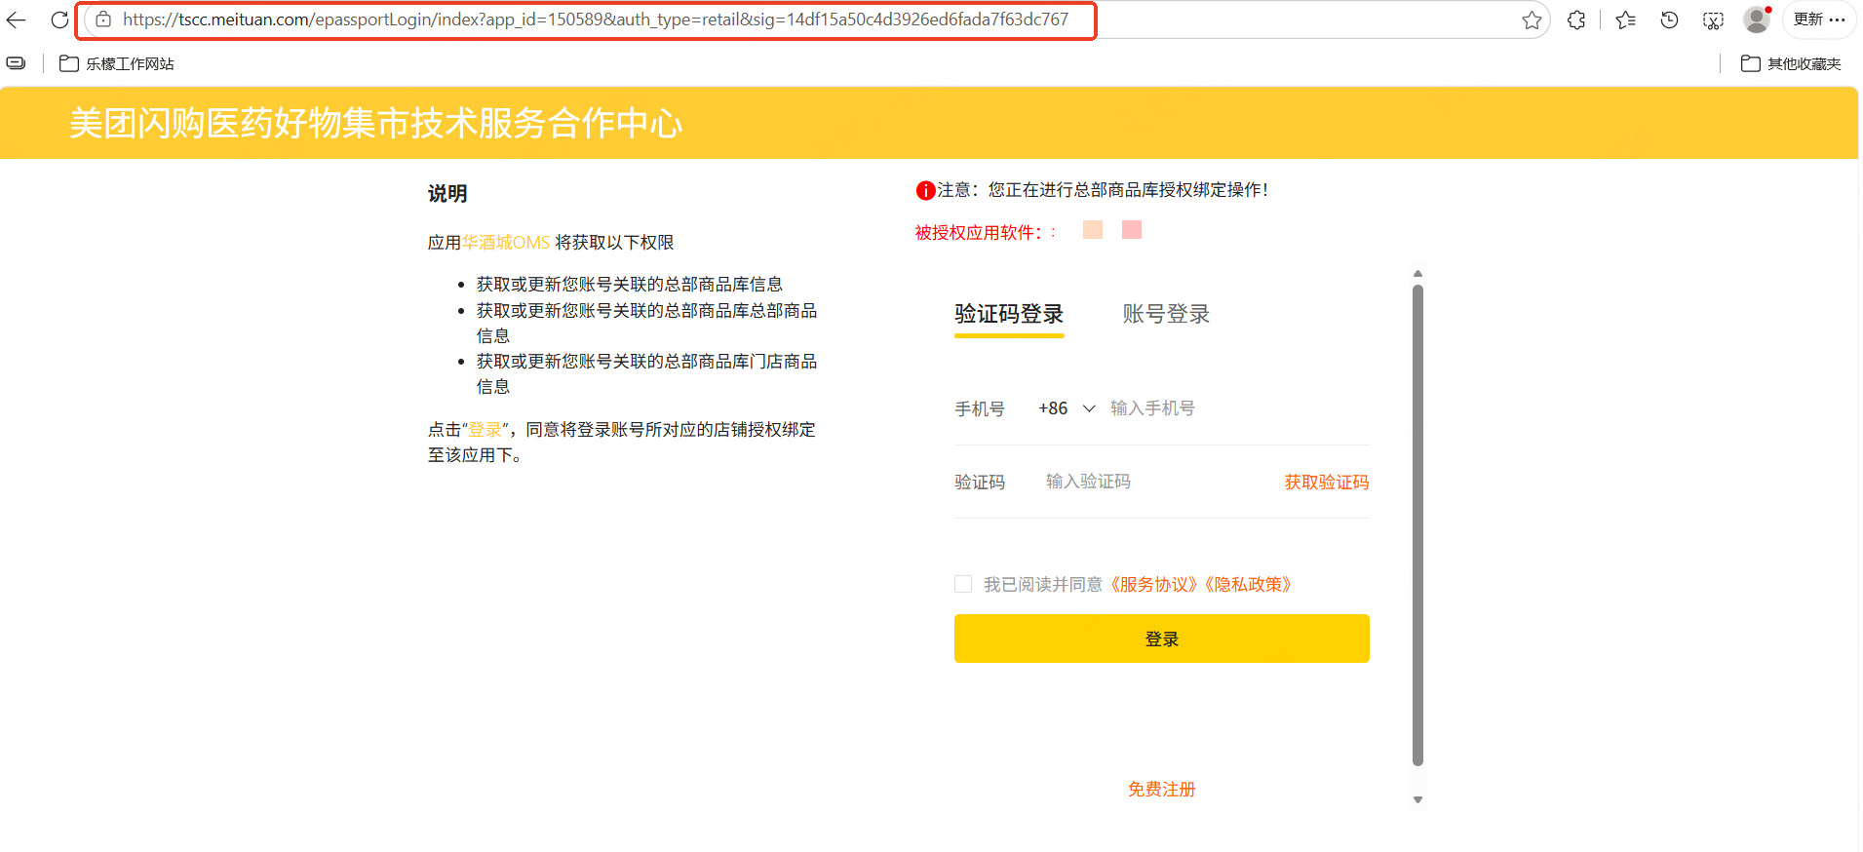Click the login panel scrollbar up arrow
The height and width of the screenshot is (852, 1863).
coord(1418,274)
